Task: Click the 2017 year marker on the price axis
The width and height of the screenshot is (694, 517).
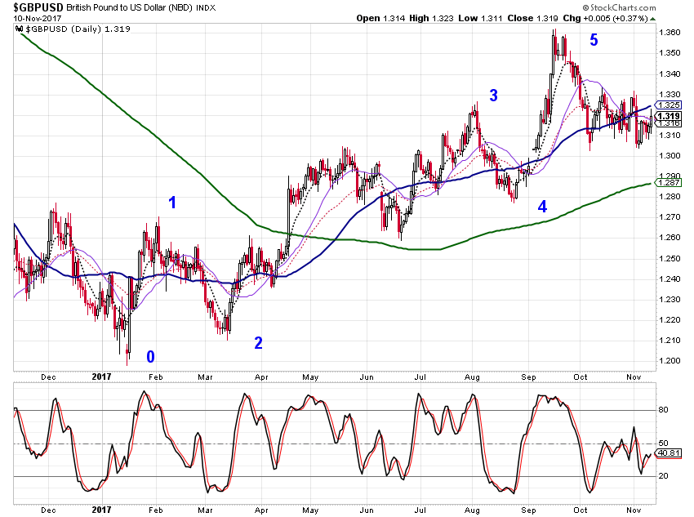Action: (101, 377)
